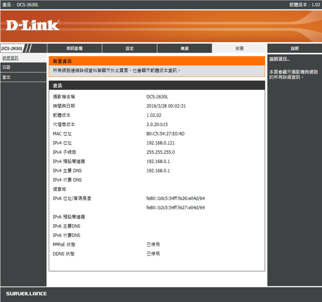Open 裝置資訊 device info in the sidebar

click(10, 58)
